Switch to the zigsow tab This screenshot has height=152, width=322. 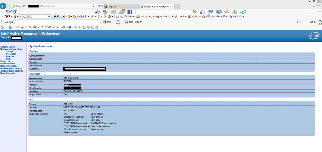121,6
